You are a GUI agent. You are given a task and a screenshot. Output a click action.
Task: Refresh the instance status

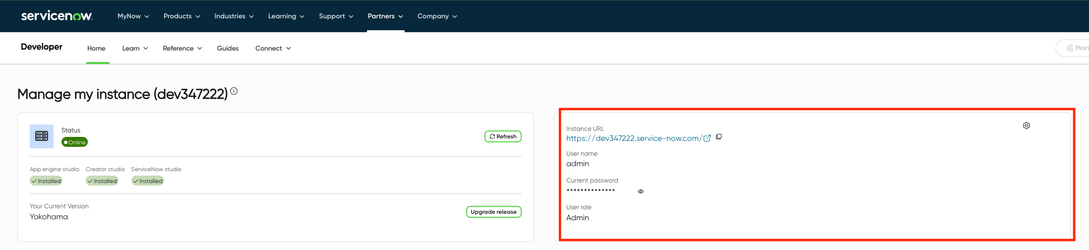(x=503, y=136)
